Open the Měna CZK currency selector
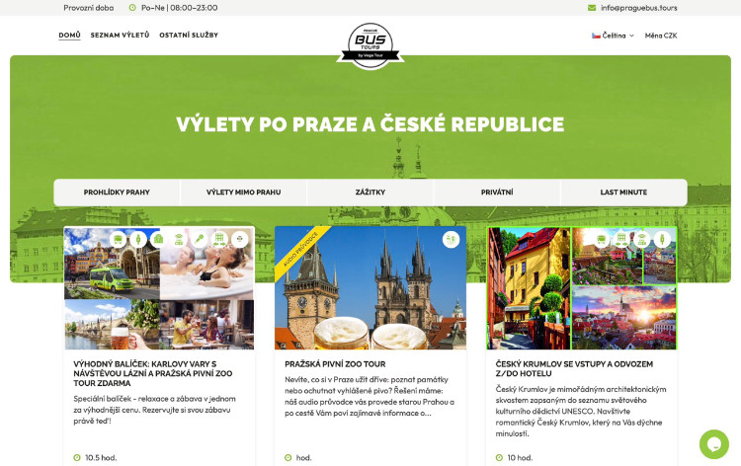741x466 pixels. click(x=661, y=36)
